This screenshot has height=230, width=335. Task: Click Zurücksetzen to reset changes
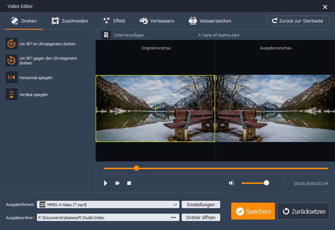(303, 212)
